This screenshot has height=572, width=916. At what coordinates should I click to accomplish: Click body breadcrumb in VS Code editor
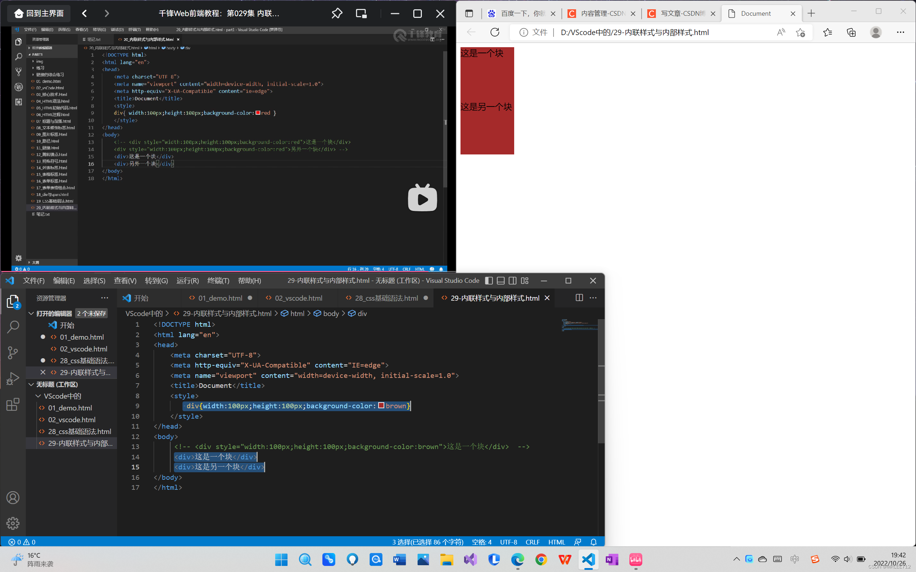[x=326, y=313]
